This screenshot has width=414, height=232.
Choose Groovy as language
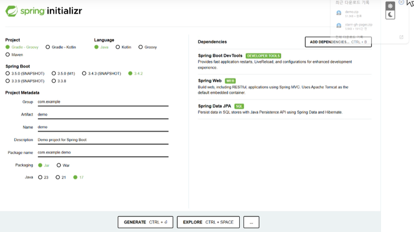click(x=148, y=47)
